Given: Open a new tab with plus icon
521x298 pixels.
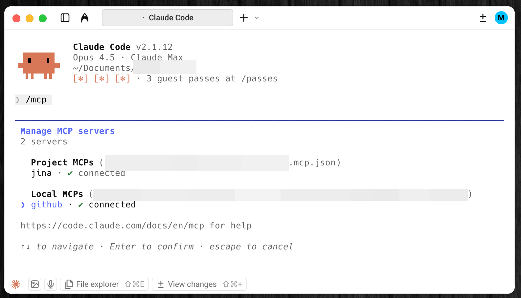Looking at the screenshot, I should pyautogui.click(x=244, y=18).
